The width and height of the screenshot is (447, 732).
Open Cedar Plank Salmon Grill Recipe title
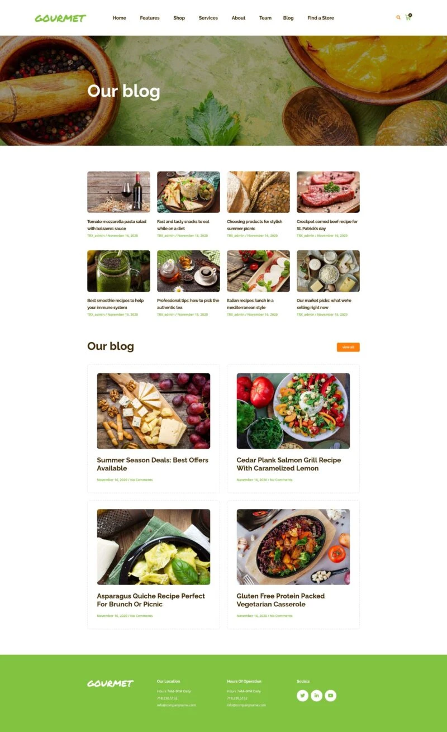click(289, 464)
